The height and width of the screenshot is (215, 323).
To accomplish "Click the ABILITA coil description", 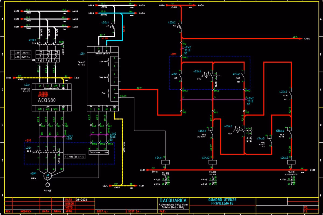I will tap(166, 174).
